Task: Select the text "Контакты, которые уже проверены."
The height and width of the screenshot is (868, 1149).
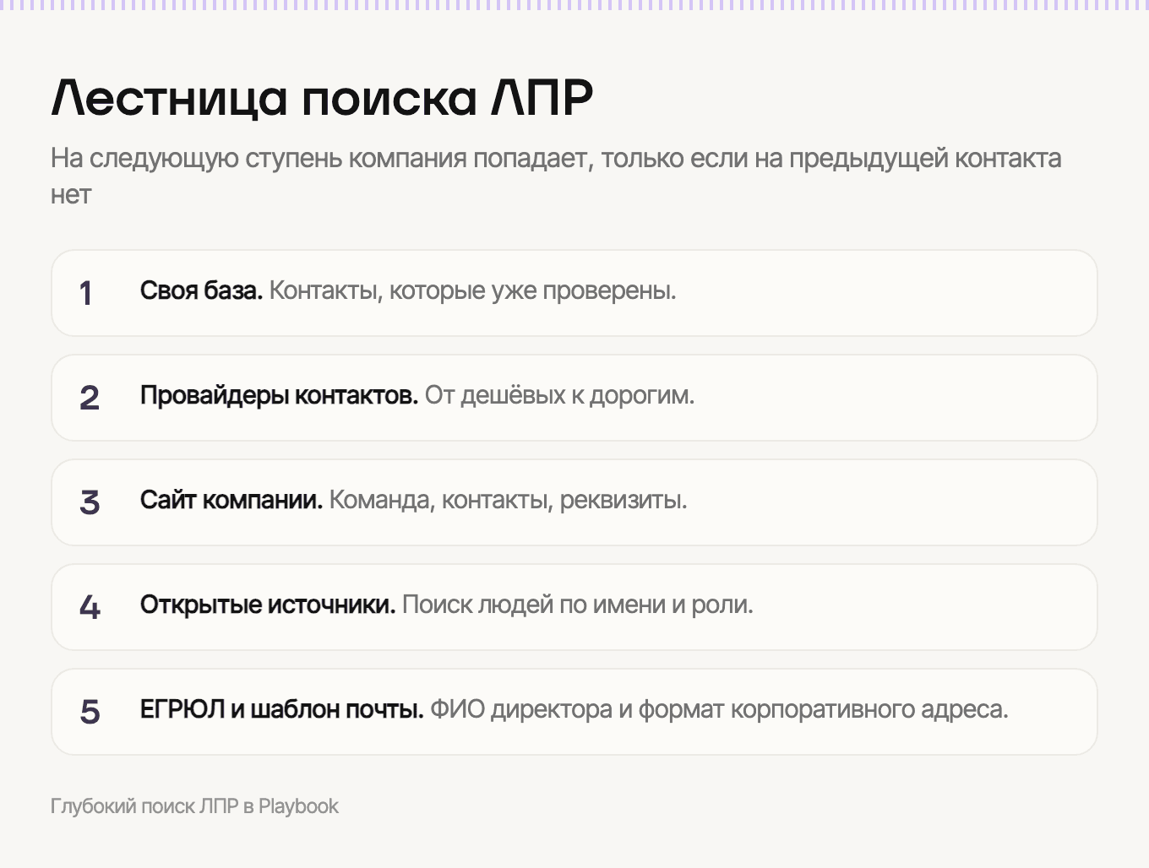Action: coord(473,290)
